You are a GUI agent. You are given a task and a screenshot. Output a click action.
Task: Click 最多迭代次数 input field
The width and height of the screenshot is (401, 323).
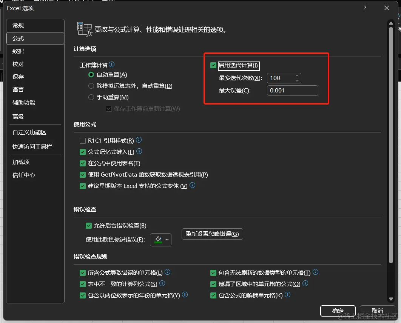(x=284, y=78)
